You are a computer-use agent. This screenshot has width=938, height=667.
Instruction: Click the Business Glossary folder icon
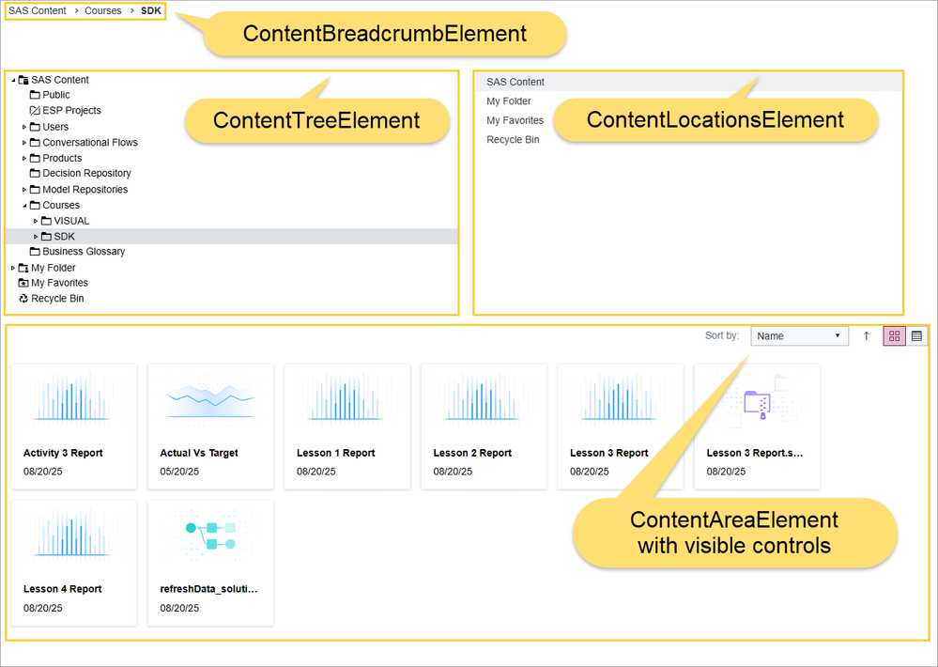[35, 252]
